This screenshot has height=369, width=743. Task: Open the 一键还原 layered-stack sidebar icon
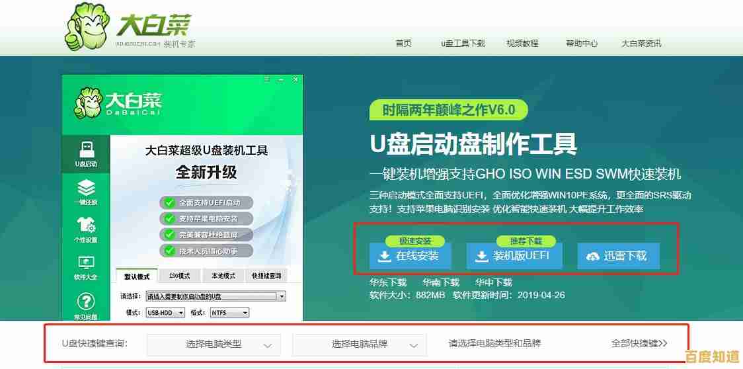pyautogui.click(x=86, y=192)
